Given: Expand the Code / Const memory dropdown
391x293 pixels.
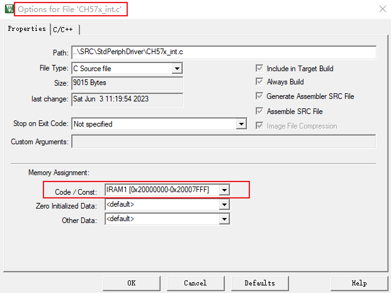Looking at the screenshot, I should [224, 190].
